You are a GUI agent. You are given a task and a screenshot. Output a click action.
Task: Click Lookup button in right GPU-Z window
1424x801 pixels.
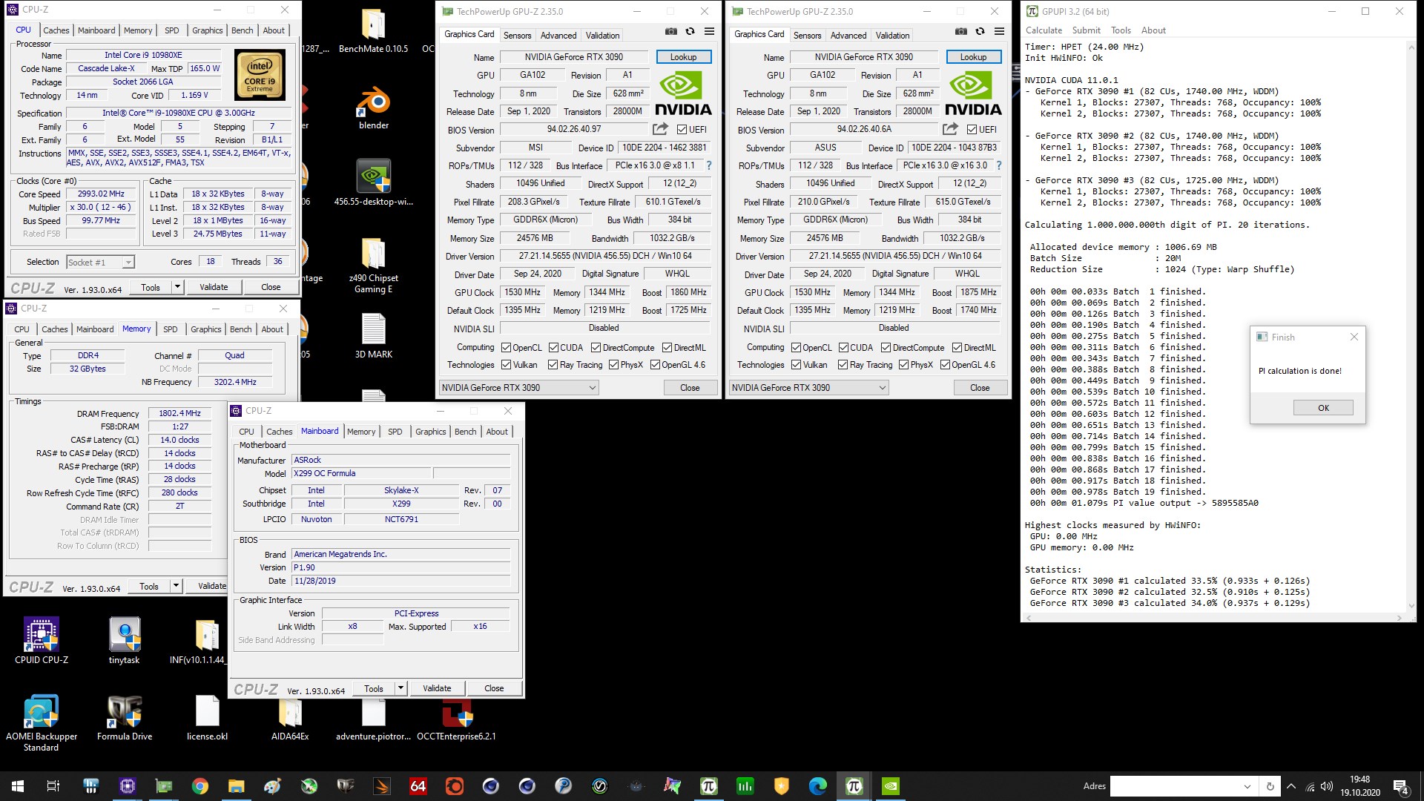pyautogui.click(x=973, y=57)
